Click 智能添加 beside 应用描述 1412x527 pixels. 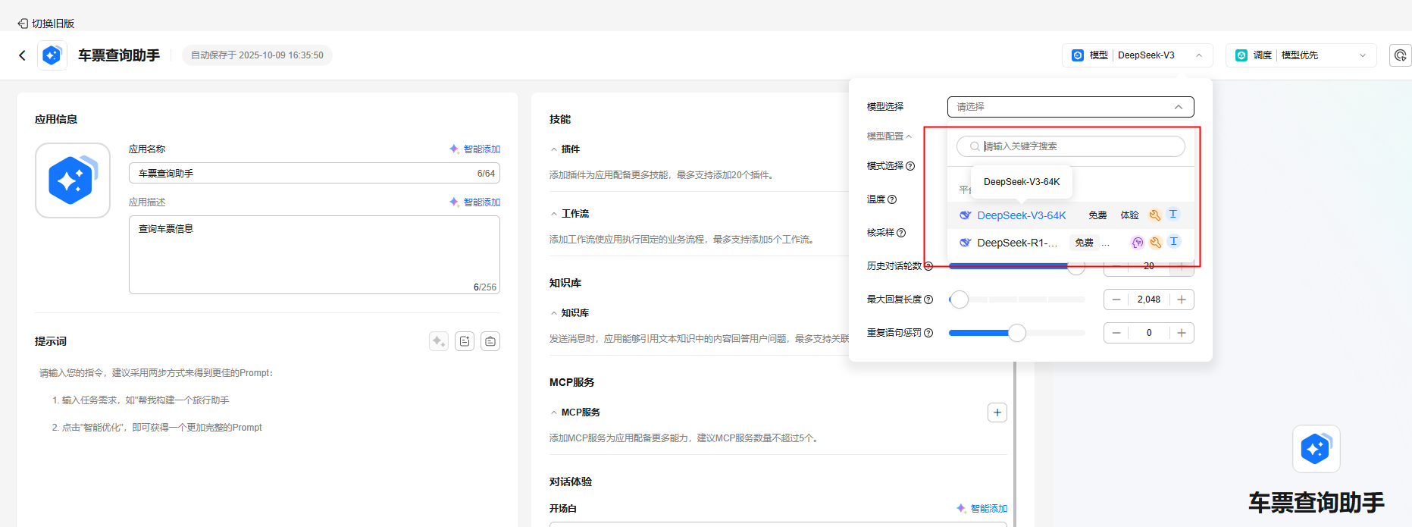click(x=475, y=202)
